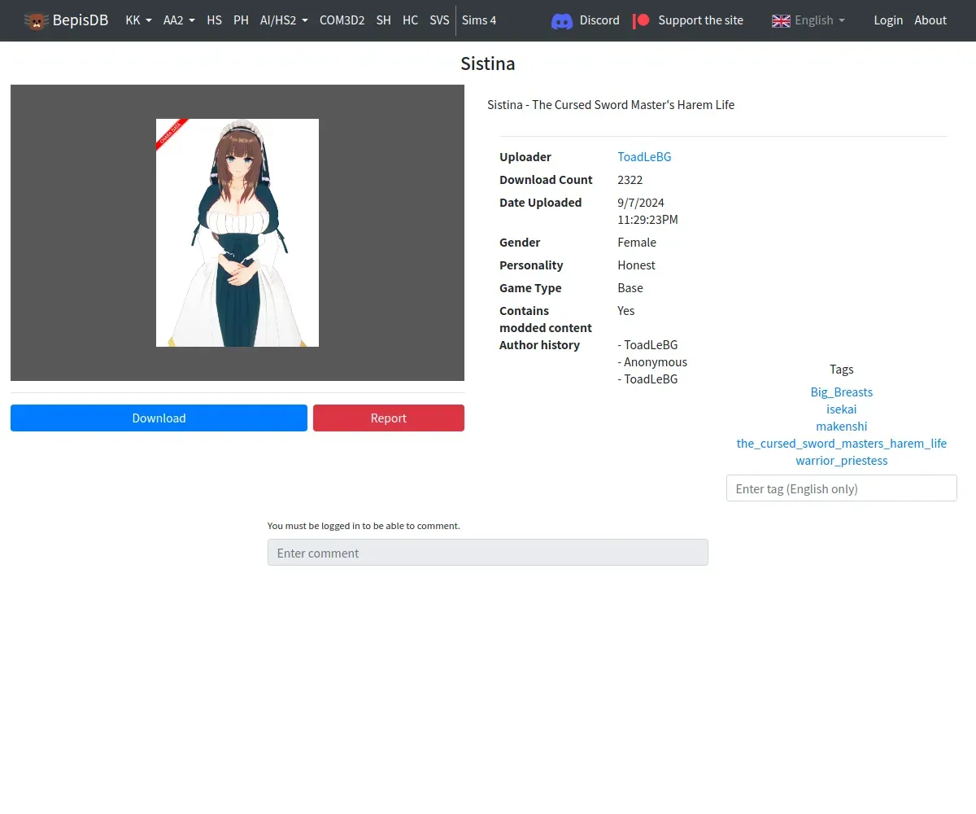Click the BepisDB logo icon
Image resolution: width=976 pixels, height=814 pixels.
[36, 20]
